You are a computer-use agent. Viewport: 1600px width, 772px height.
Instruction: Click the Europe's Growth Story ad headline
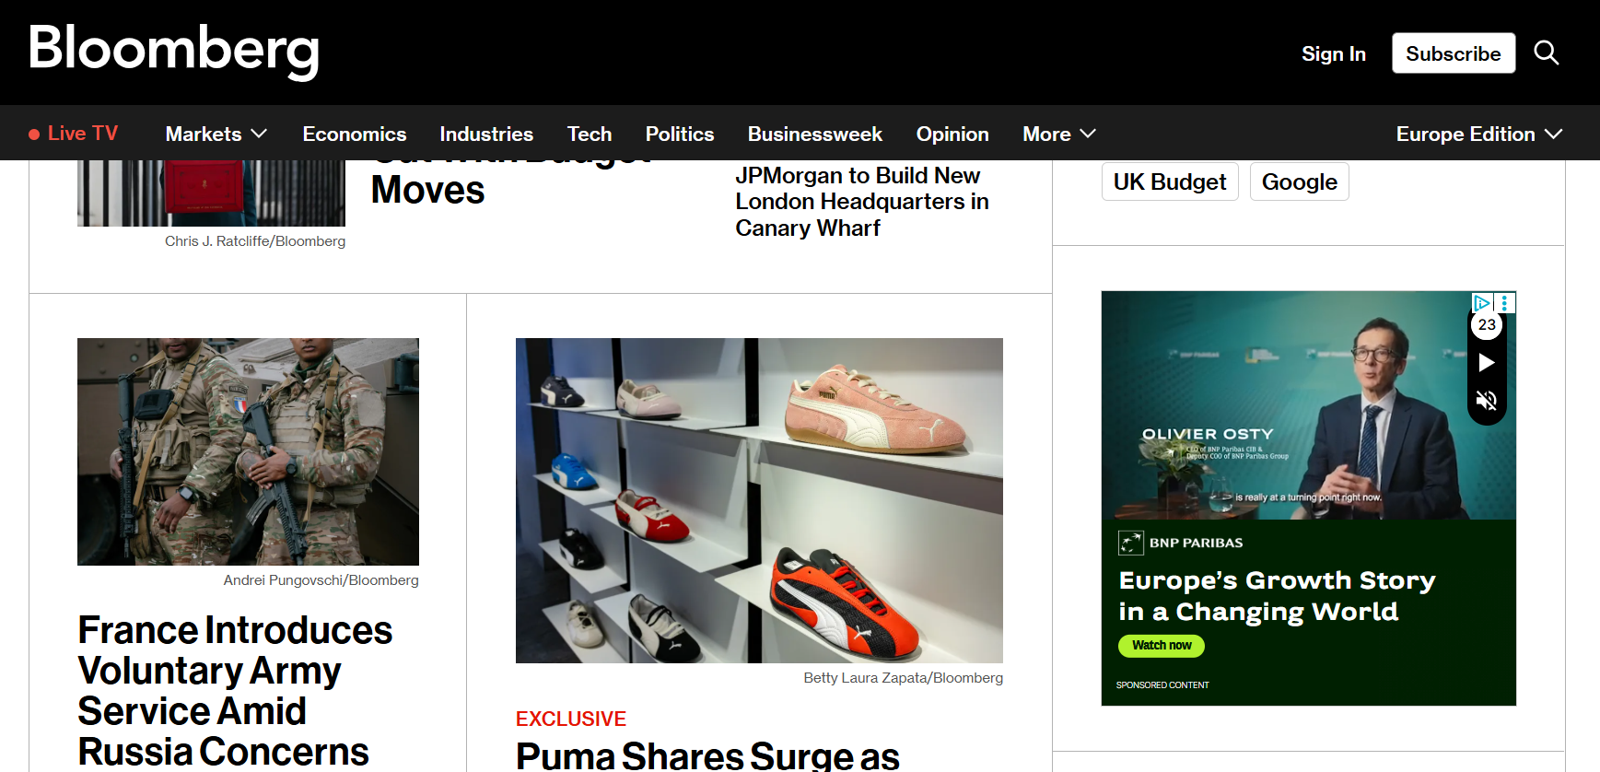[1277, 596]
